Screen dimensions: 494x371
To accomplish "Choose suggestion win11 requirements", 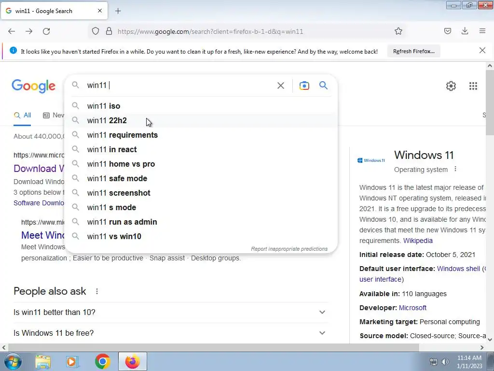I will pos(201,135).
